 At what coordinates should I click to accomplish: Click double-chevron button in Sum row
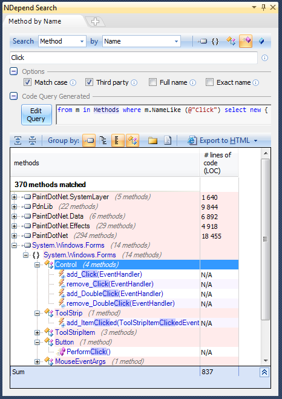pyautogui.click(x=264, y=372)
